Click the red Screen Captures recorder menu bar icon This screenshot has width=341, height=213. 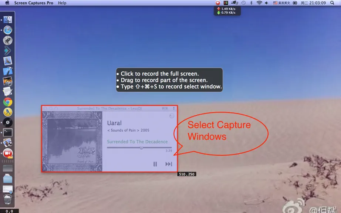(x=218, y=3)
